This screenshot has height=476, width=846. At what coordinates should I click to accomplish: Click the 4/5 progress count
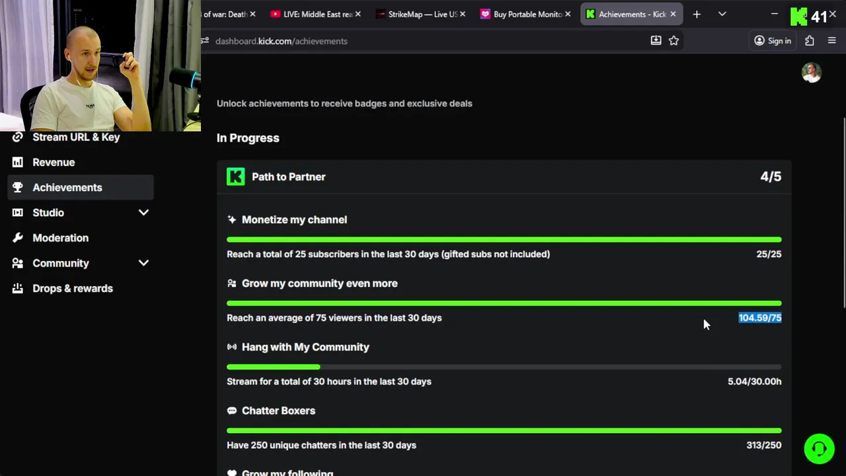771,177
